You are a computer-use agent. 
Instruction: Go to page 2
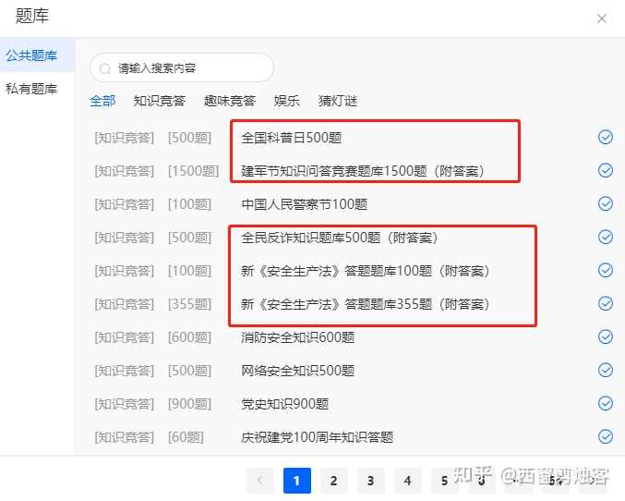(x=334, y=481)
